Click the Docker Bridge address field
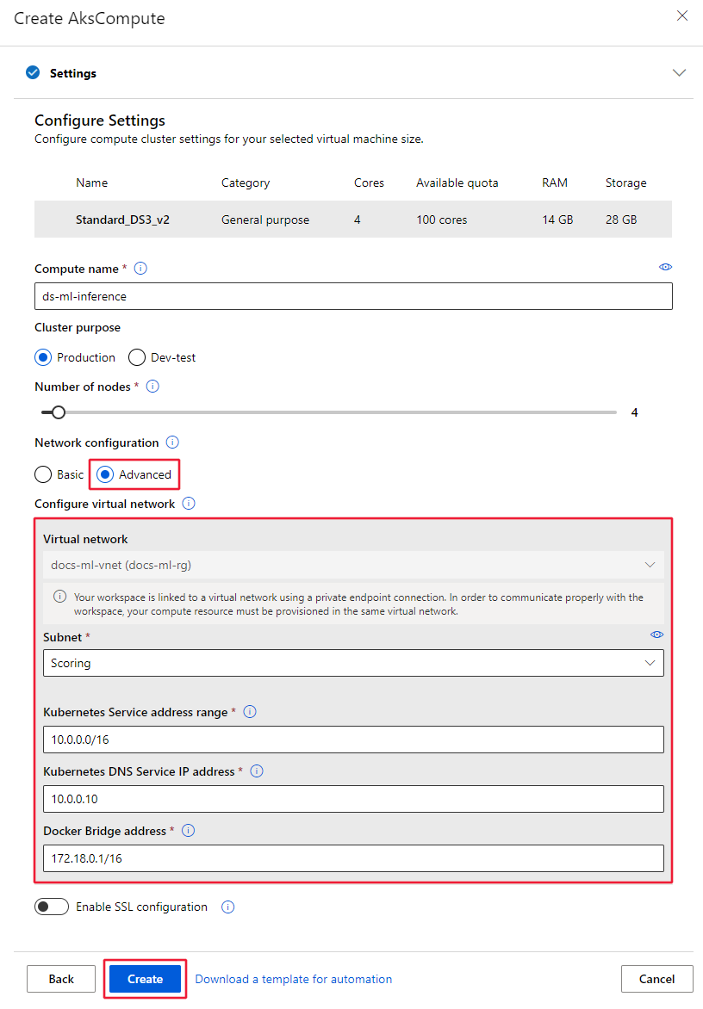The width and height of the screenshot is (703, 1009). coord(353,858)
